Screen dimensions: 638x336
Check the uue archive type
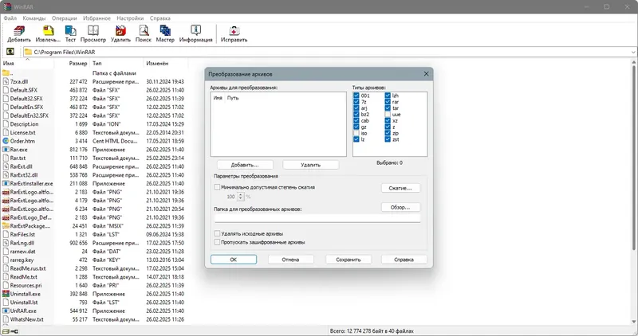[x=388, y=115]
